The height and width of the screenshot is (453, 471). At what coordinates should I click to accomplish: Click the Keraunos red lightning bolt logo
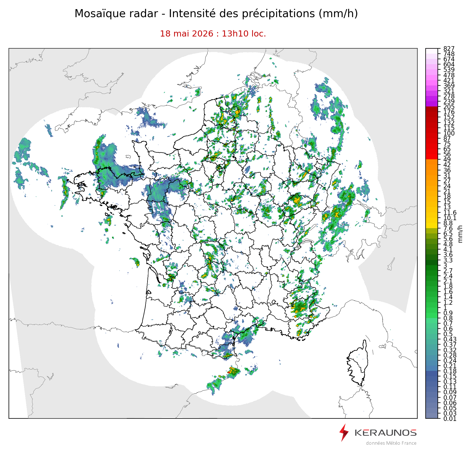click(344, 433)
